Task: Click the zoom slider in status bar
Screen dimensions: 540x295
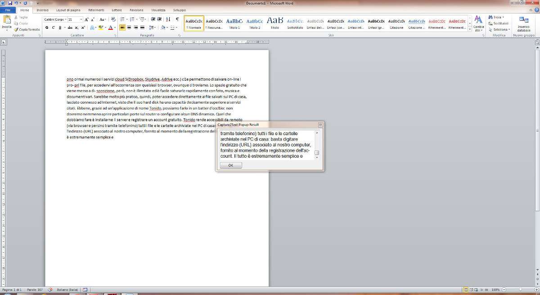Action: (520, 290)
